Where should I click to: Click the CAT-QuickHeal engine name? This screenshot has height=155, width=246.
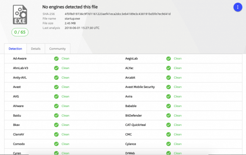pos(136,125)
